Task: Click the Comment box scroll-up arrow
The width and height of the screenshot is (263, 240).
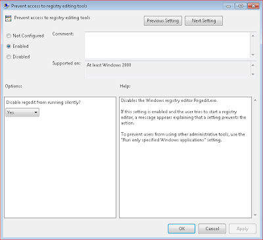Action: point(253,36)
